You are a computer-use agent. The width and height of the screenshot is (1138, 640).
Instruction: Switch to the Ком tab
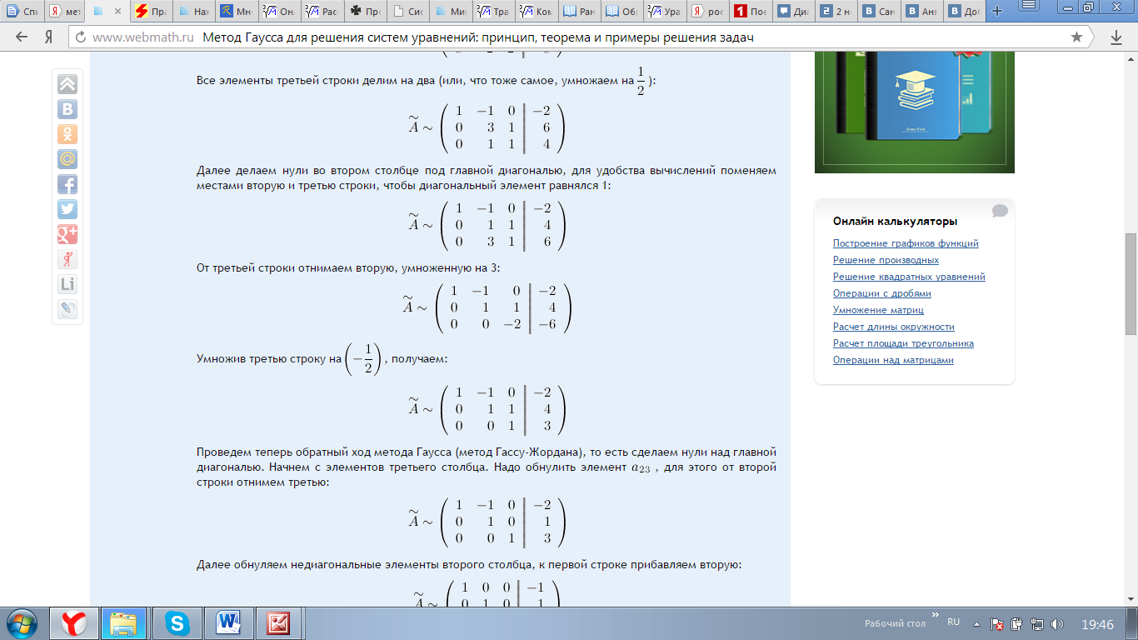[x=536, y=12]
